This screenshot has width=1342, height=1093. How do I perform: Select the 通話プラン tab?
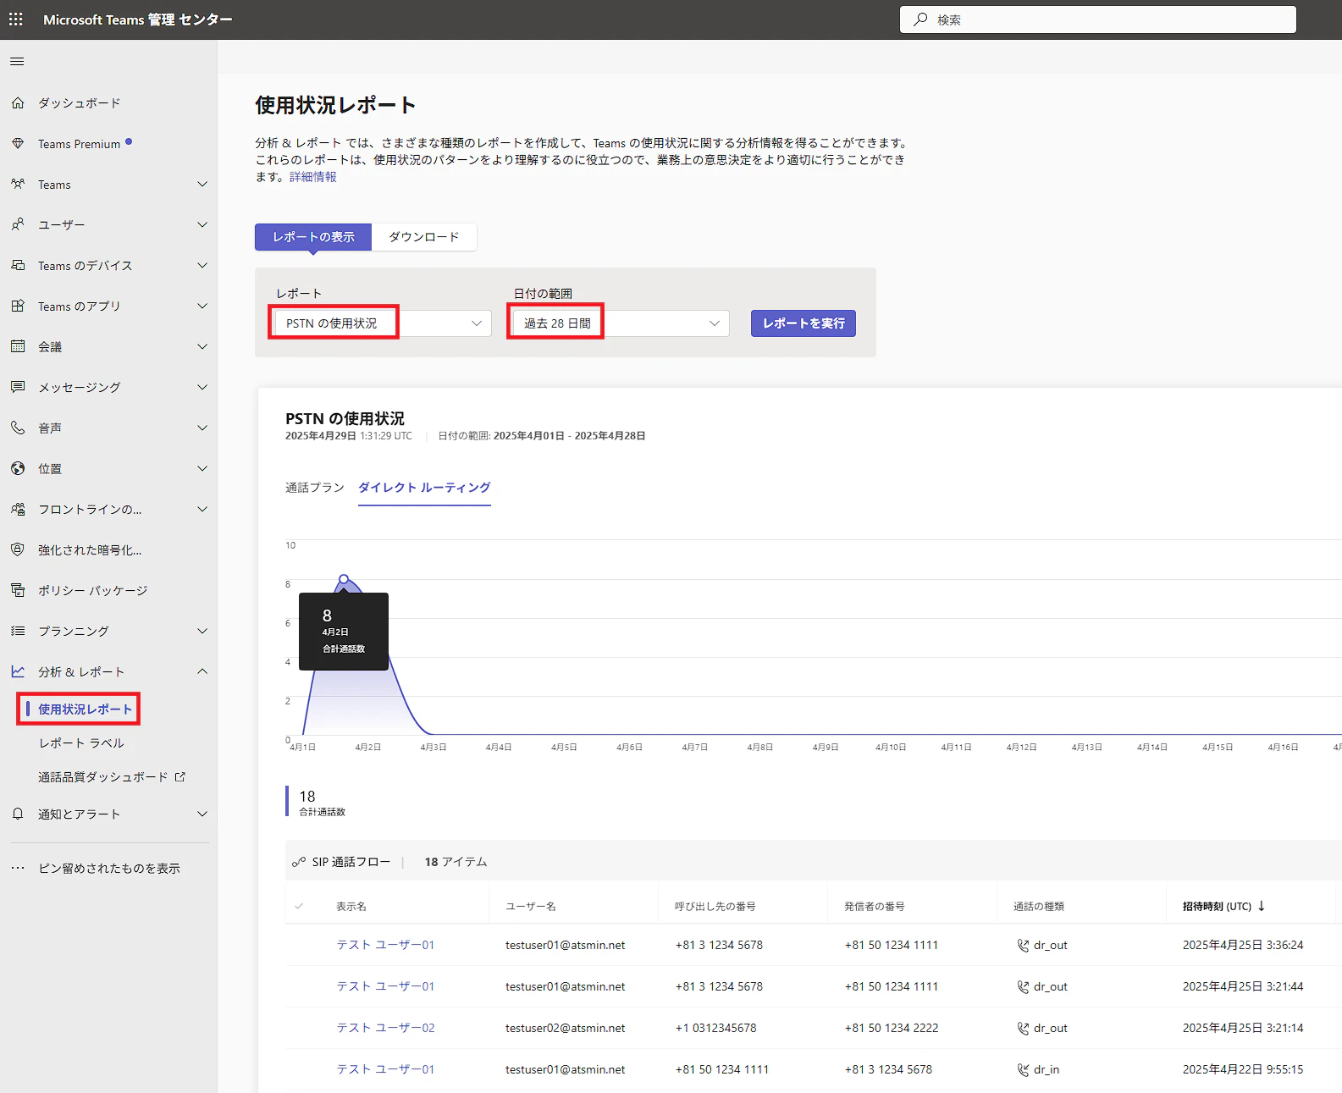tap(315, 488)
